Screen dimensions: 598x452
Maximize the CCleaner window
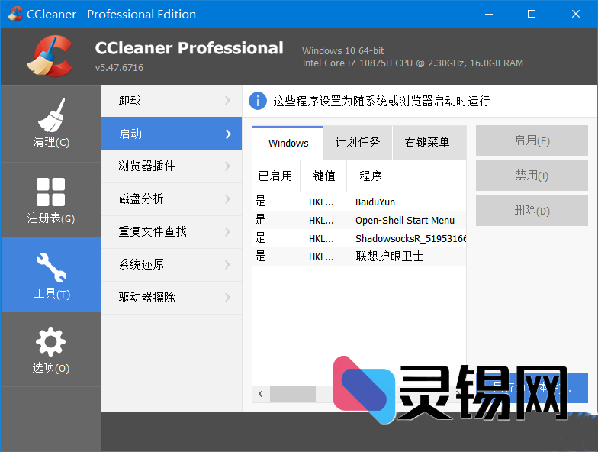tap(532, 14)
